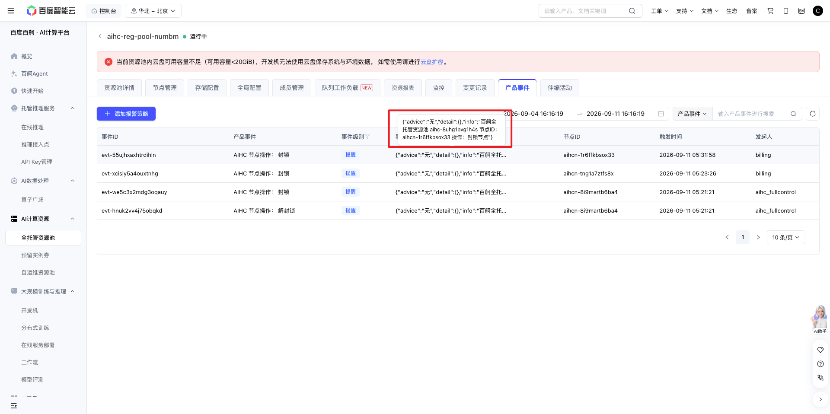
Task: Click the 输入产品事件进行搜索 field
Action: tap(752, 114)
